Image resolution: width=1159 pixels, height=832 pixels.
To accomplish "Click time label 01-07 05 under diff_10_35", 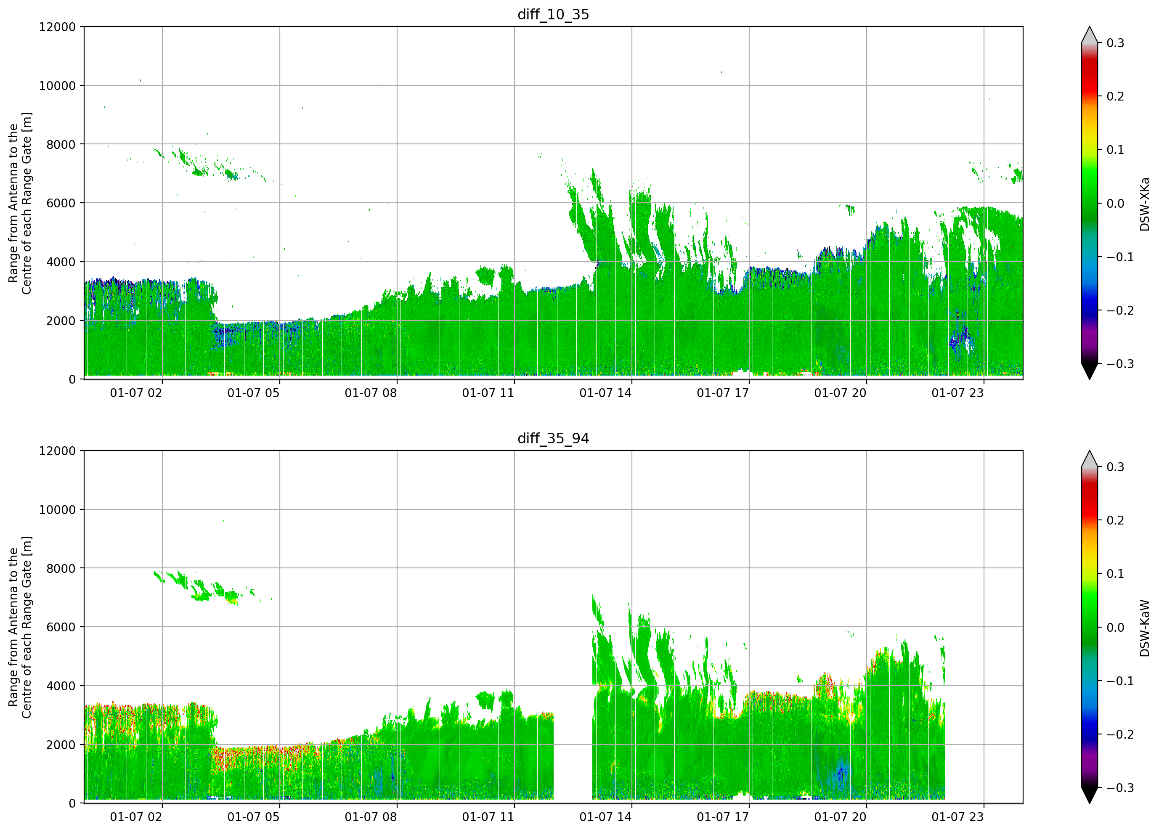I will click(x=254, y=393).
